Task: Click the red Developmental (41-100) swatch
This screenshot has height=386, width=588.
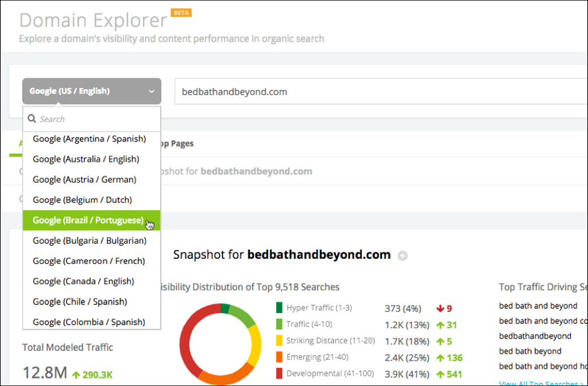Action: 279,374
